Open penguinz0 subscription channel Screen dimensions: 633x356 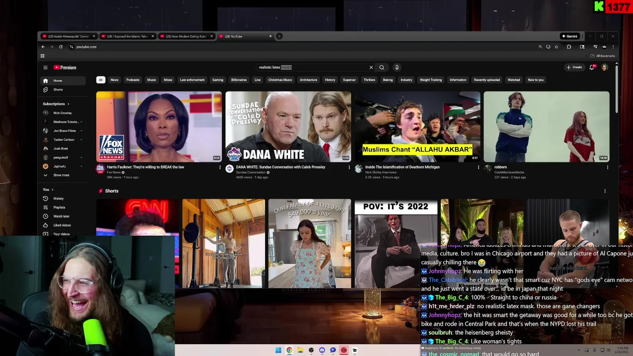64,157
